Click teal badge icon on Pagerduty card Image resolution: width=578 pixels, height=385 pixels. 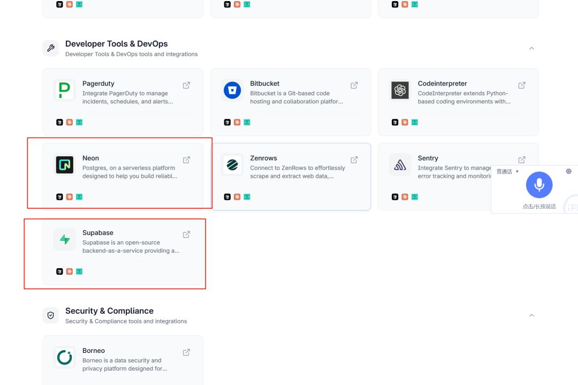79,122
